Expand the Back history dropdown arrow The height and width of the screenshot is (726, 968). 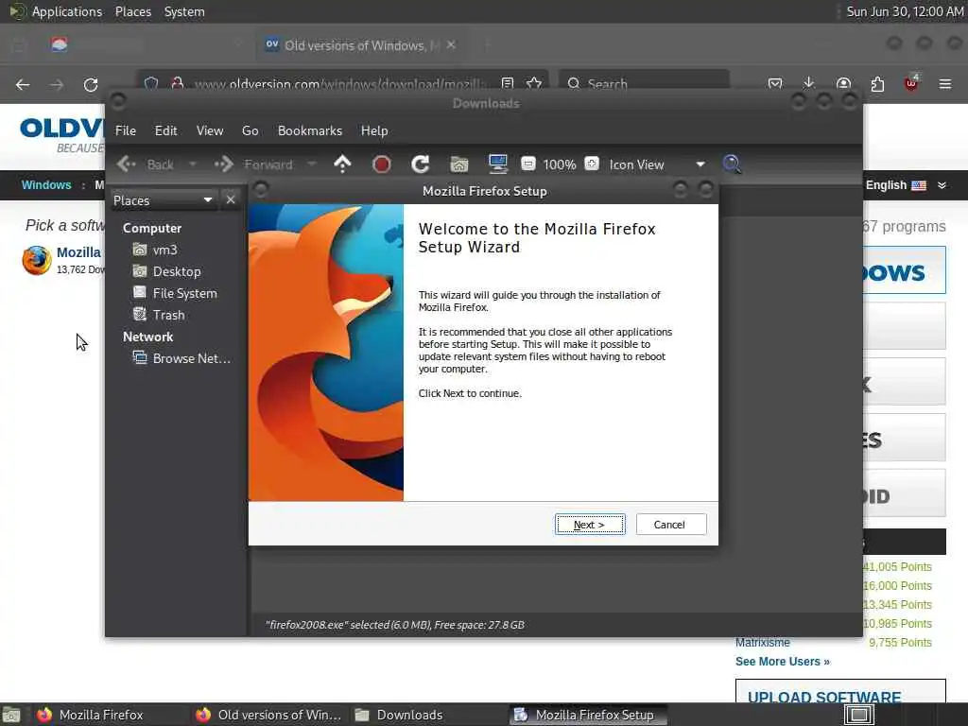pos(193,164)
